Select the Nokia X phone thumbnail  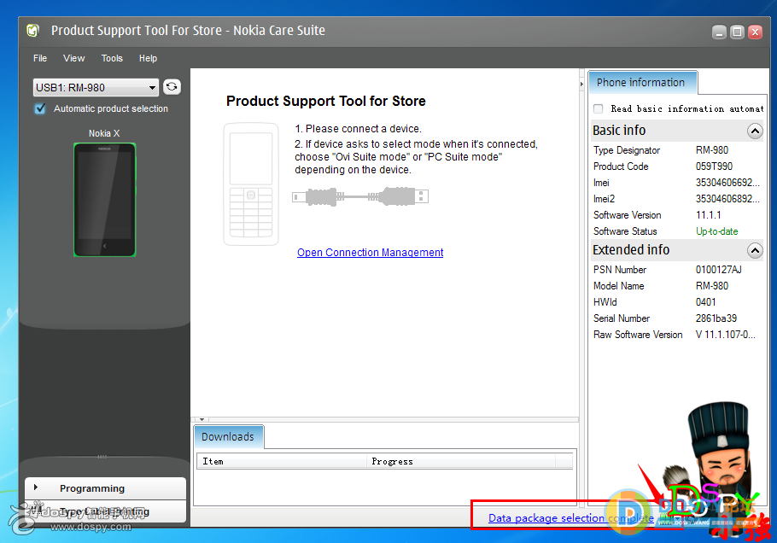point(104,200)
